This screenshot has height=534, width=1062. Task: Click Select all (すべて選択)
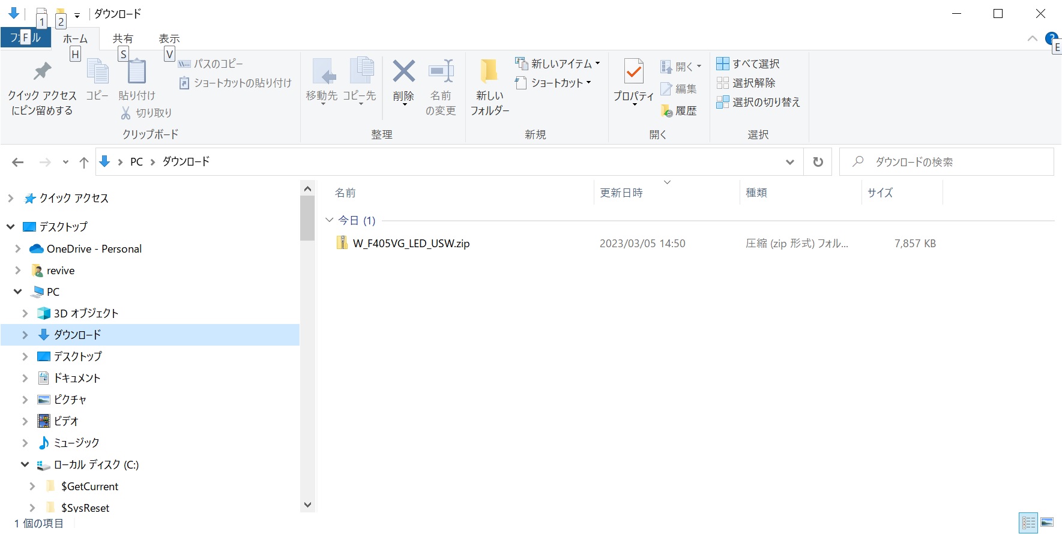tap(748, 64)
